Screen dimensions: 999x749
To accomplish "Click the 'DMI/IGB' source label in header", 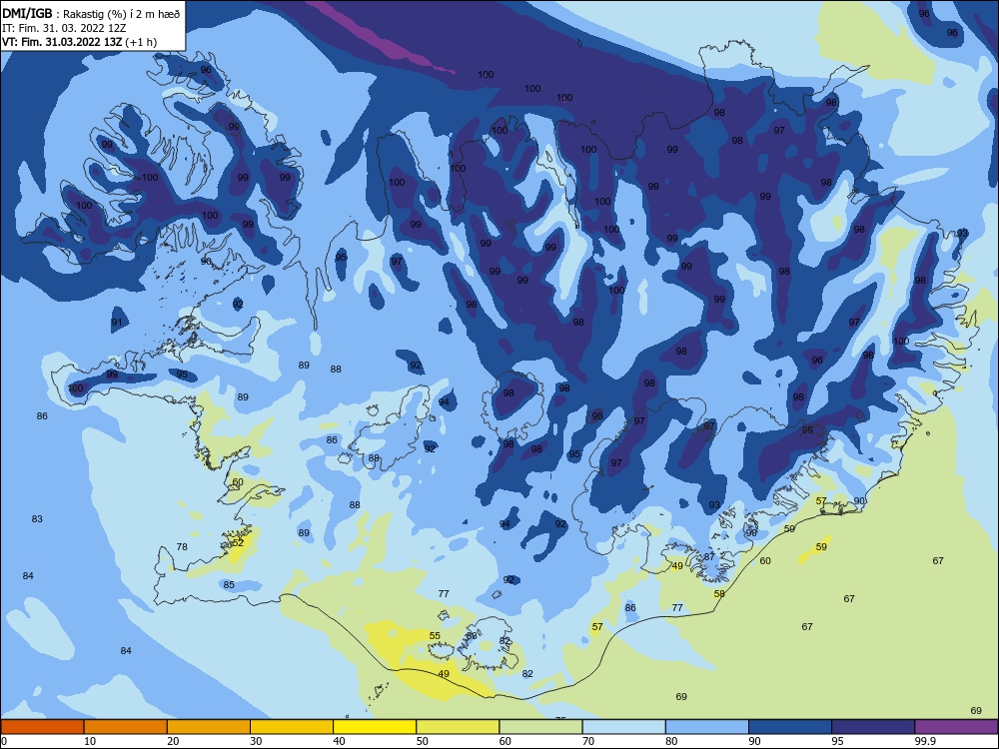I will (x=27, y=13).
